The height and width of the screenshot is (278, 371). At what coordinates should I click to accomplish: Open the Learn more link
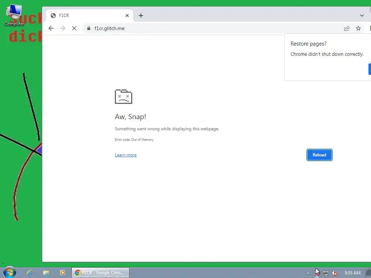point(126,155)
